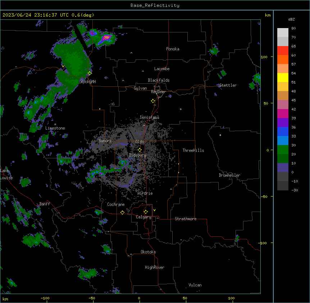This screenshot has height=303, width=310.
Task: Click the Vulcan label
Action: tap(195, 285)
